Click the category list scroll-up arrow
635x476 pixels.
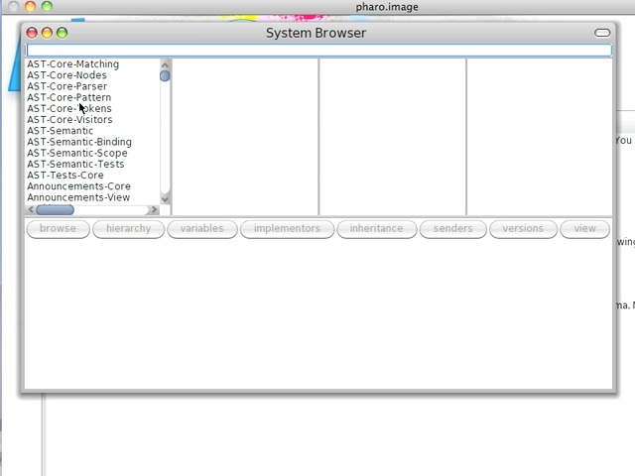pos(165,64)
